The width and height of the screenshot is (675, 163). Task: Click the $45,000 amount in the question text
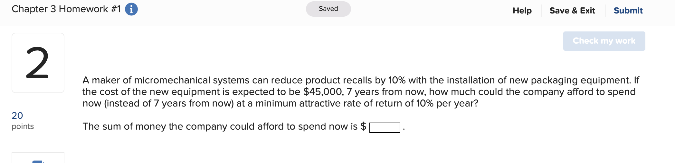(323, 92)
